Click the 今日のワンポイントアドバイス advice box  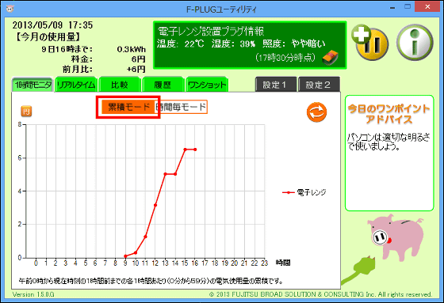point(389,153)
